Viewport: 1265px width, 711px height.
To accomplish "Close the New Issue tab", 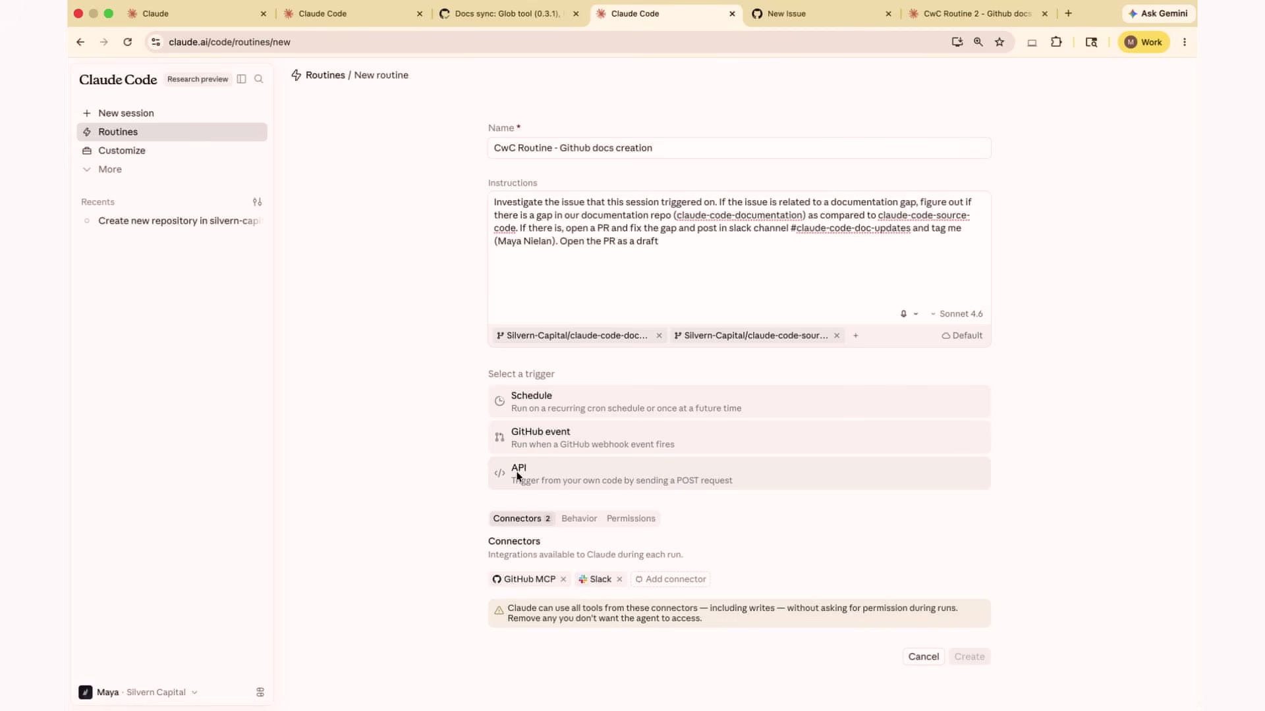I will 888,13.
